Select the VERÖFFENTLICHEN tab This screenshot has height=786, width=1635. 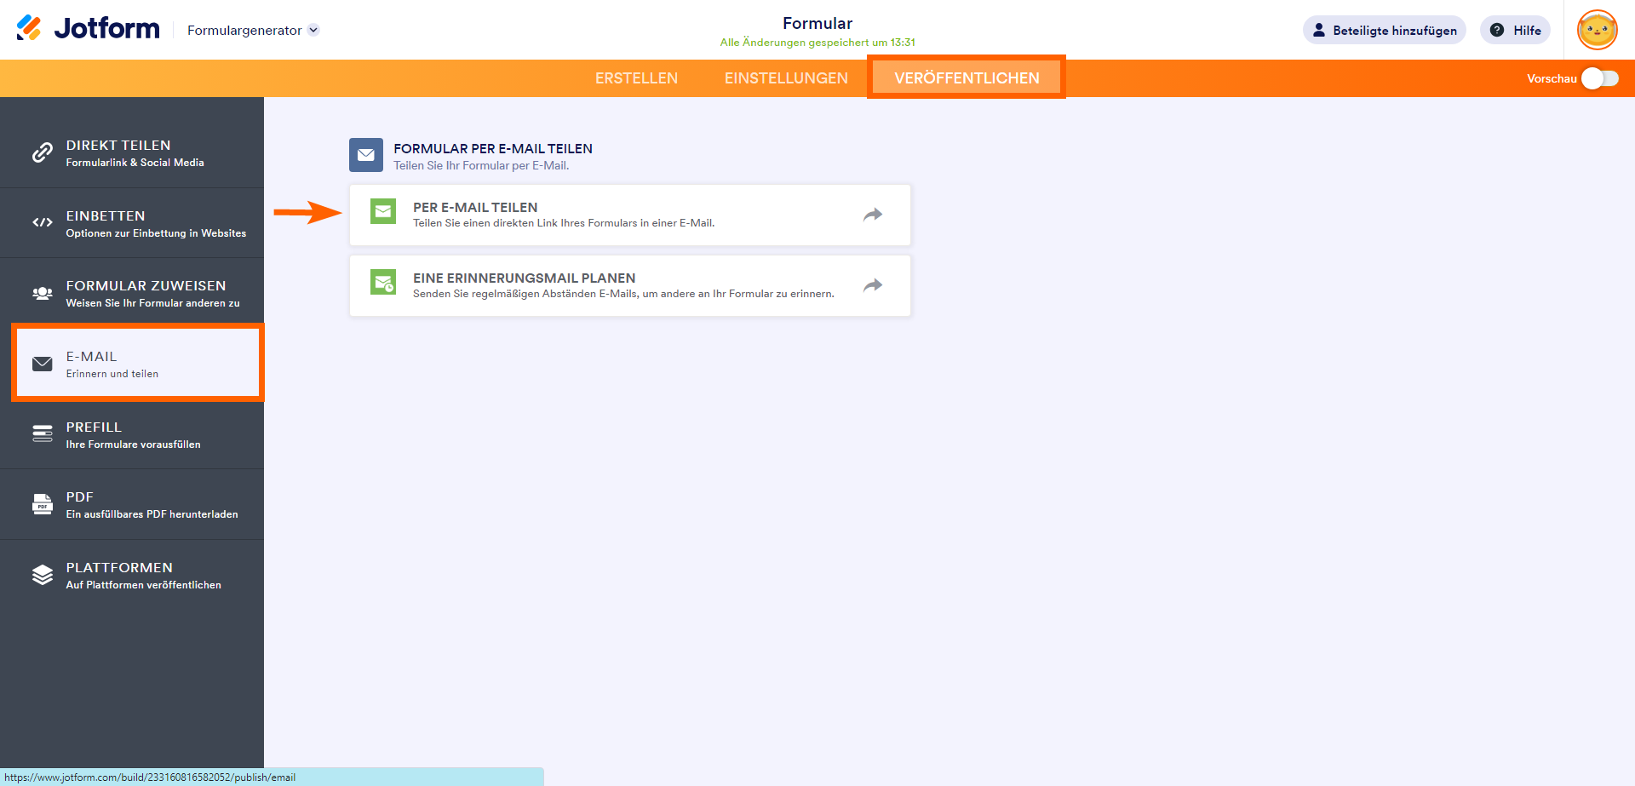(x=967, y=78)
